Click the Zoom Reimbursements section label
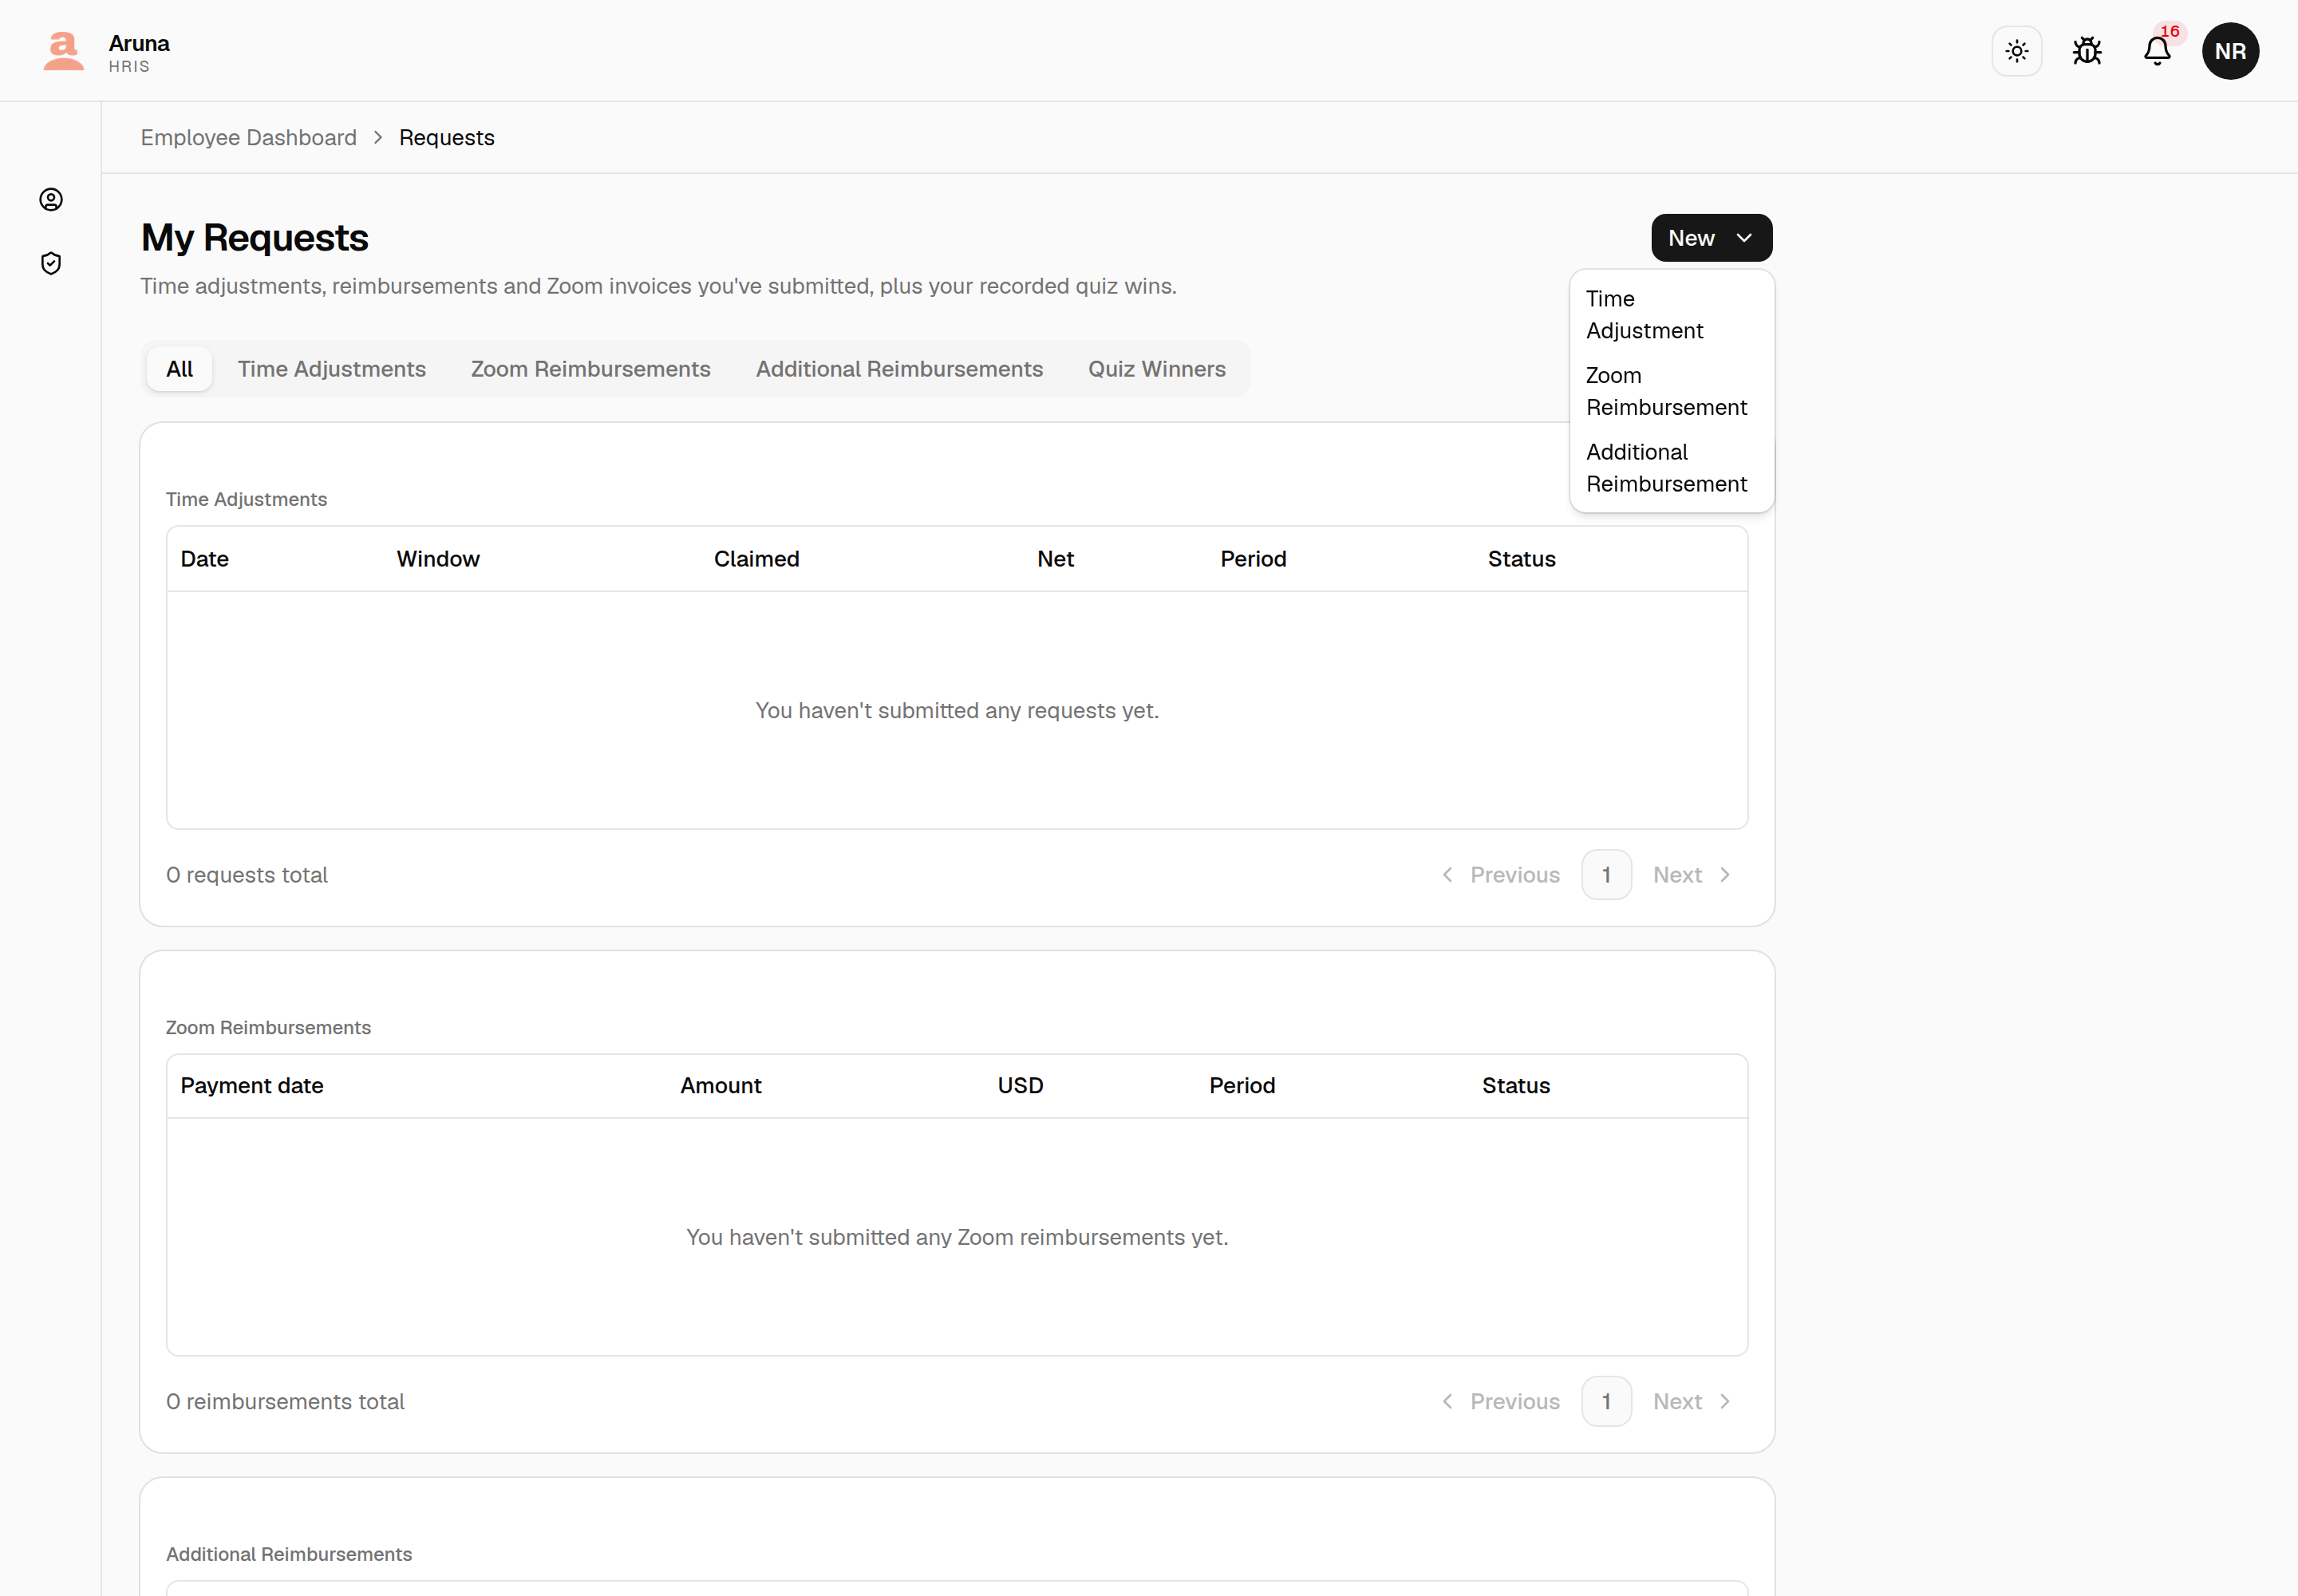This screenshot has width=2298, height=1596. (268, 1028)
